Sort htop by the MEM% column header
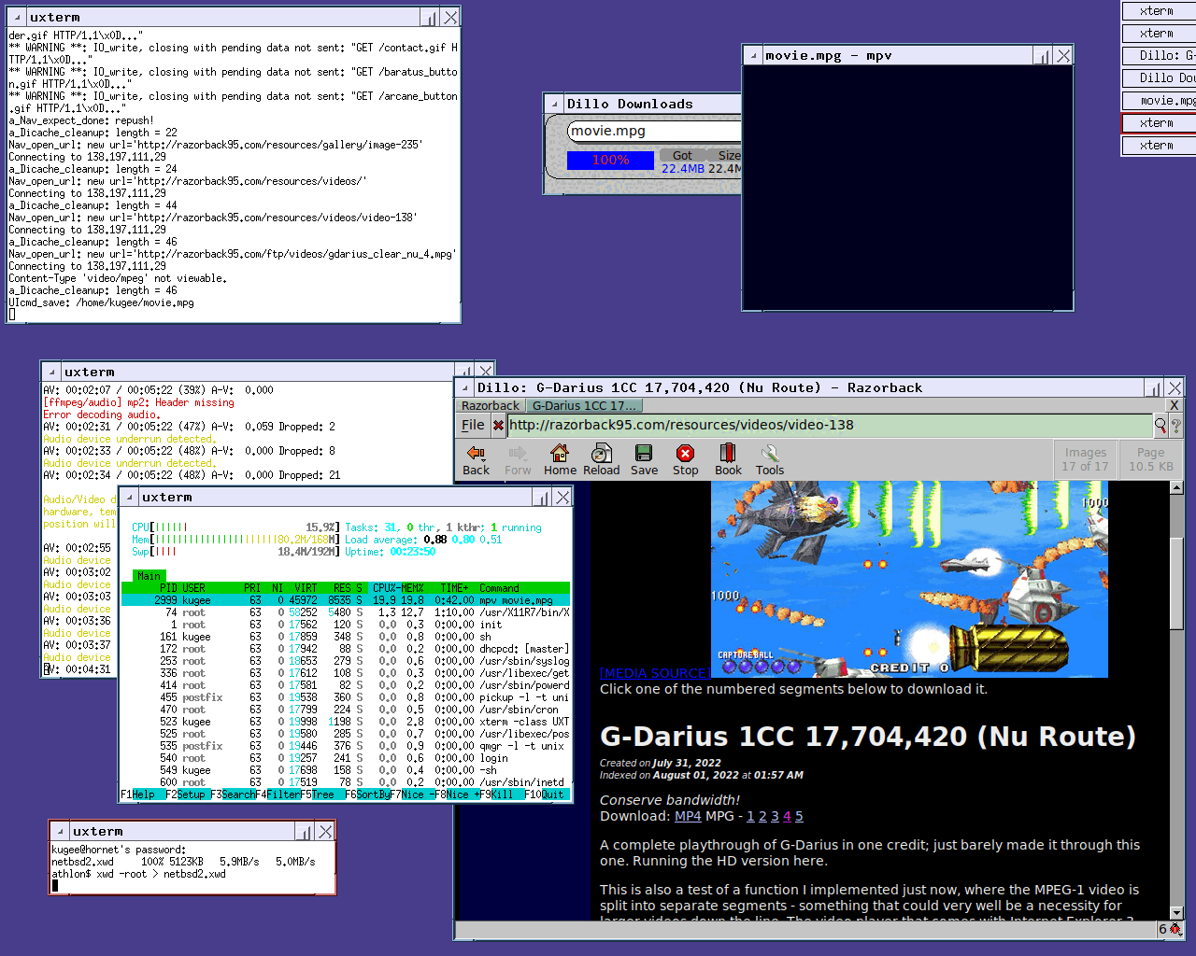This screenshot has height=956, width=1196. coord(413,588)
